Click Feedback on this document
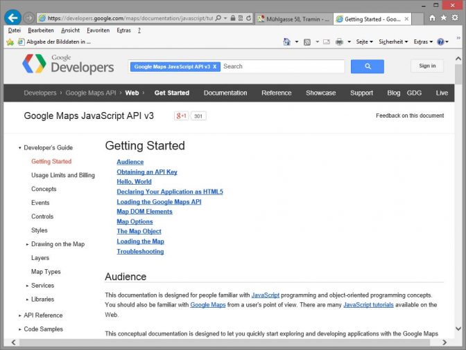The image size is (466, 350). tap(410, 116)
